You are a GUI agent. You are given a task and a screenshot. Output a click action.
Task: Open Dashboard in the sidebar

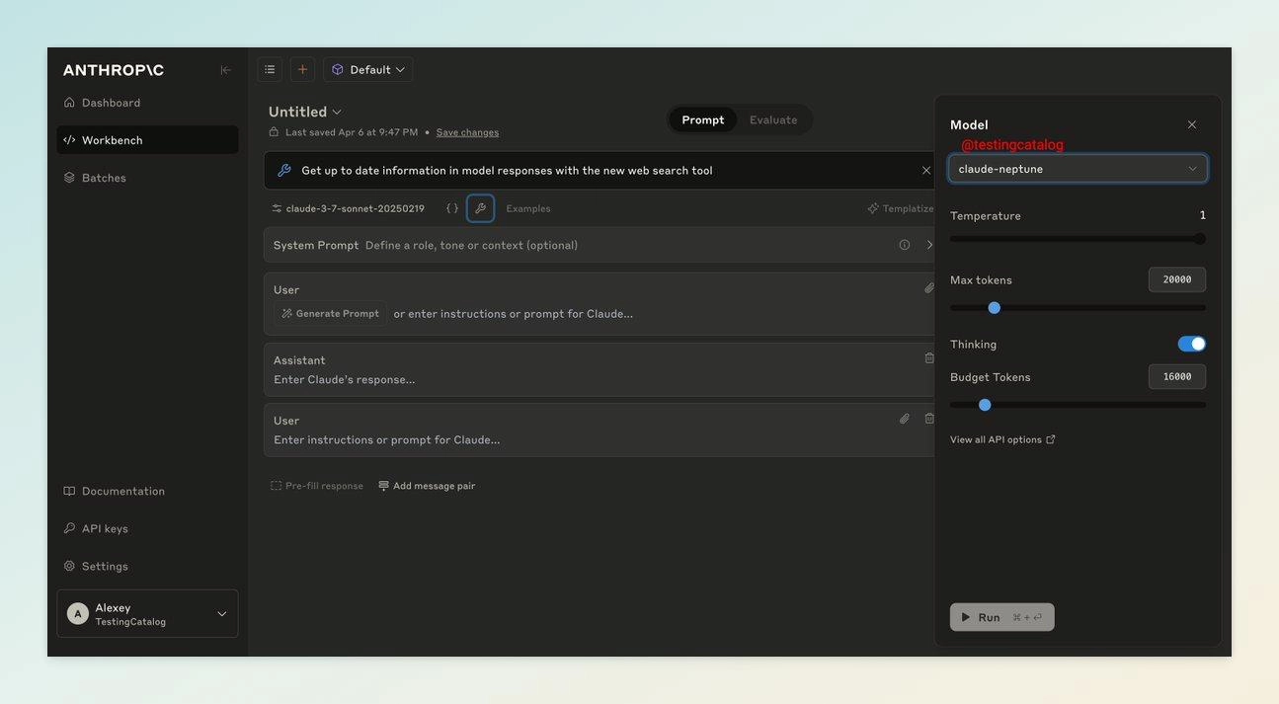coord(147,103)
